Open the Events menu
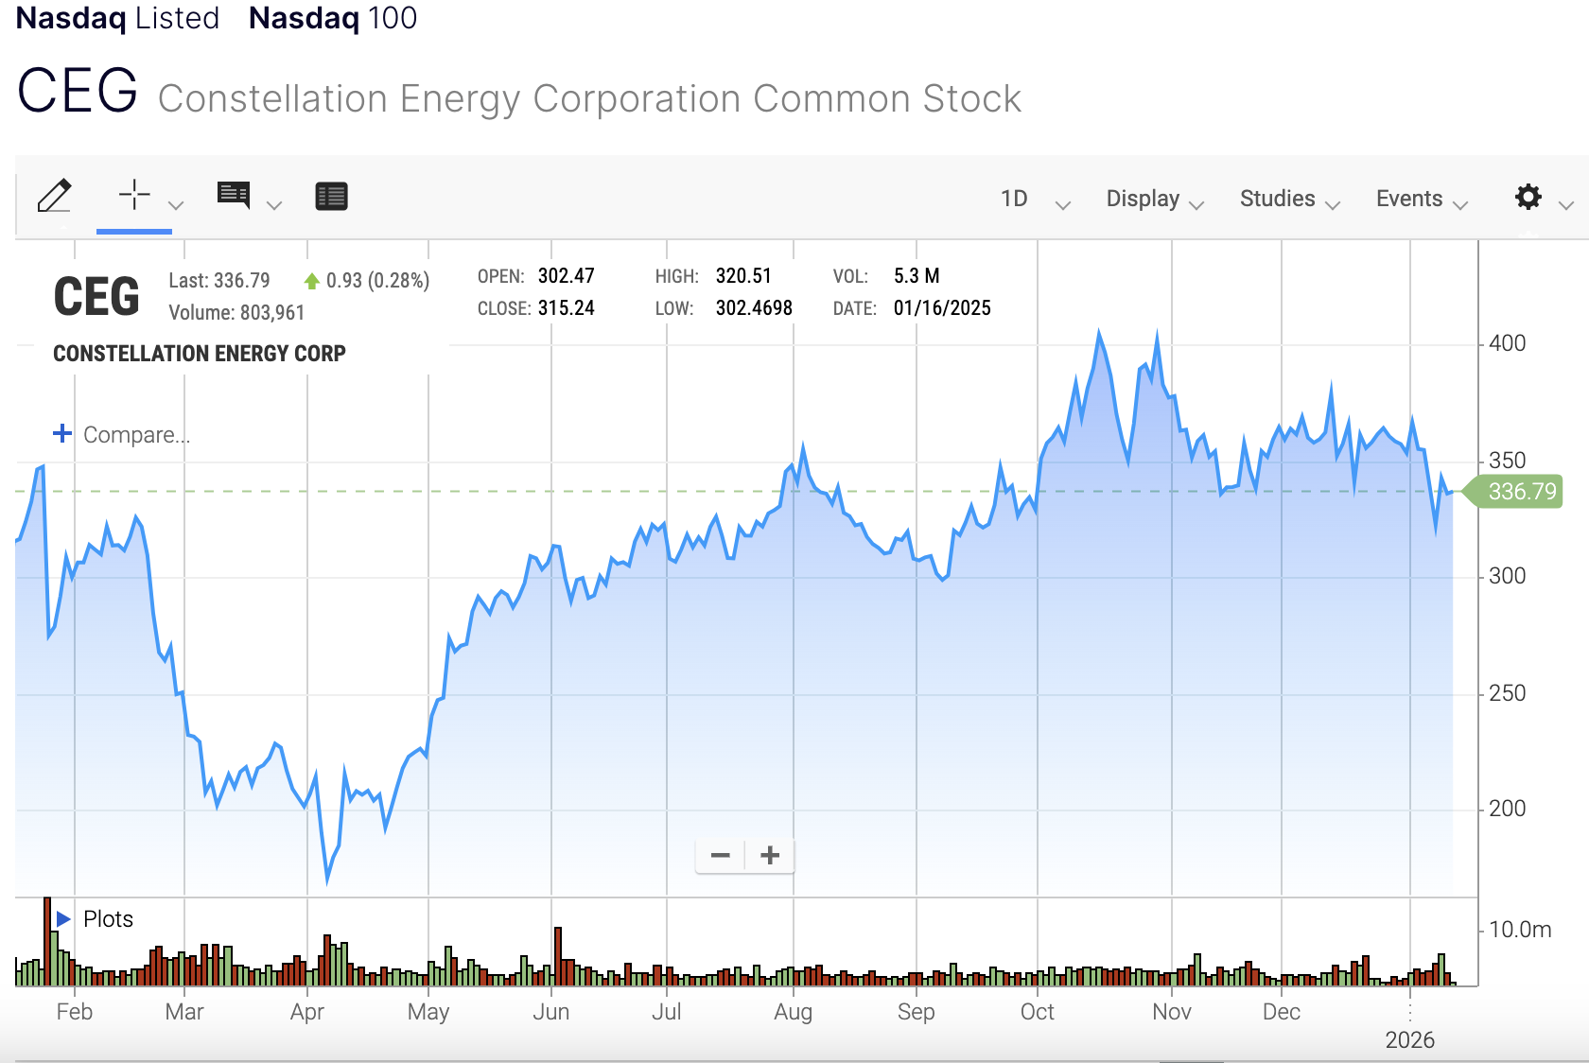This screenshot has width=1589, height=1063. pyautogui.click(x=1421, y=200)
